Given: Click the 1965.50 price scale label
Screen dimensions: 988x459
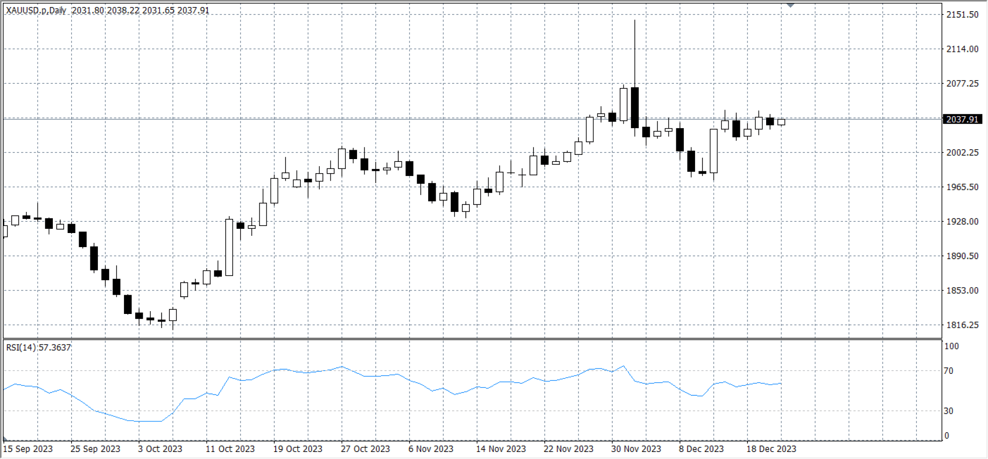Looking at the screenshot, I should 962,187.
